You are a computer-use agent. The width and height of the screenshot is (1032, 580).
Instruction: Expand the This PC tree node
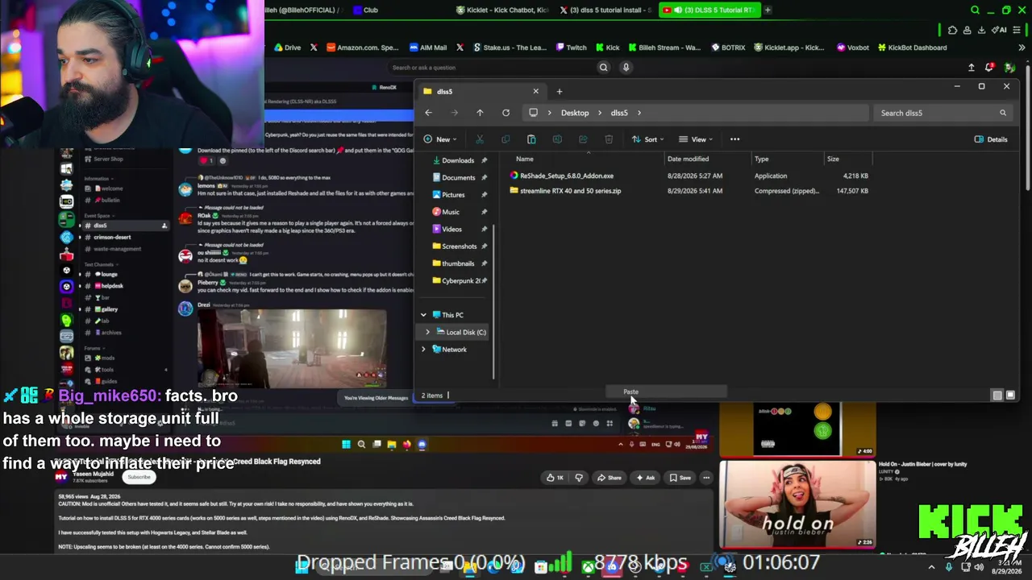point(423,315)
